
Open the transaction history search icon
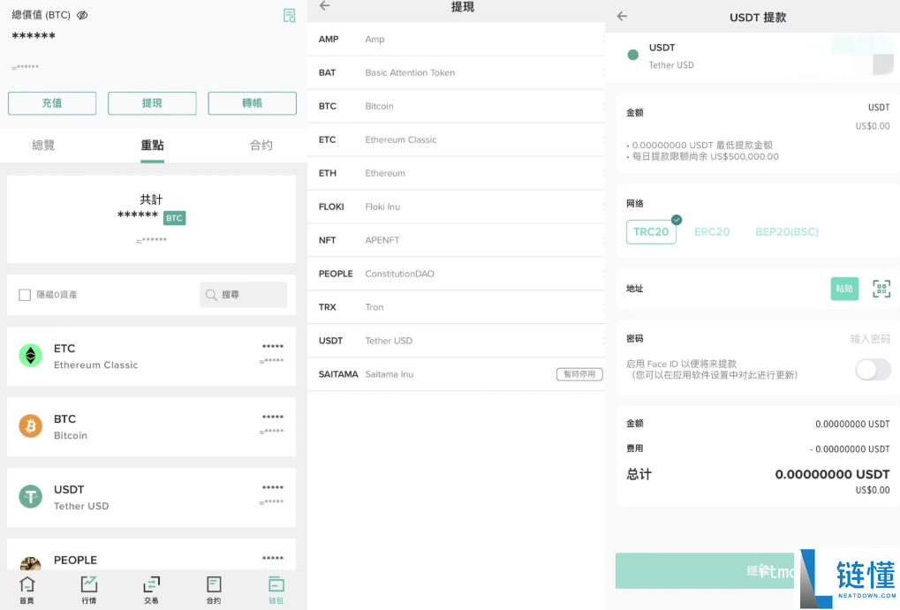[x=290, y=16]
